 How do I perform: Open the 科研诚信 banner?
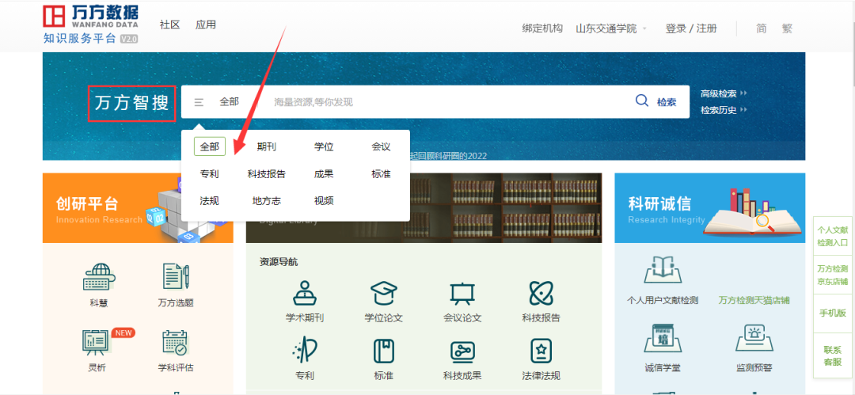click(x=709, y=208)
